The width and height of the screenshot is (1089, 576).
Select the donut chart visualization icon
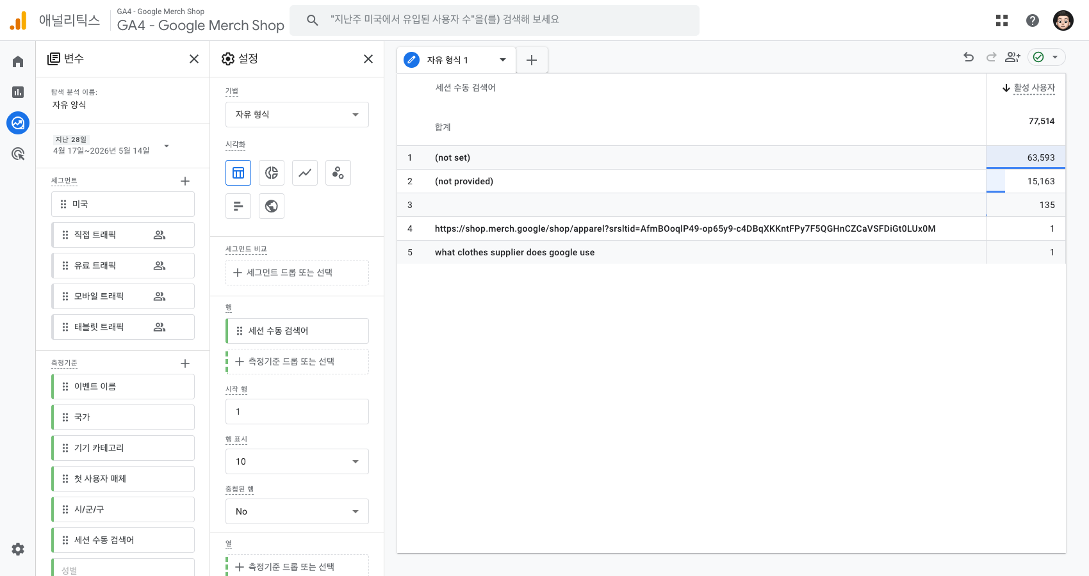pyautogui.click(x=272, y=173)
